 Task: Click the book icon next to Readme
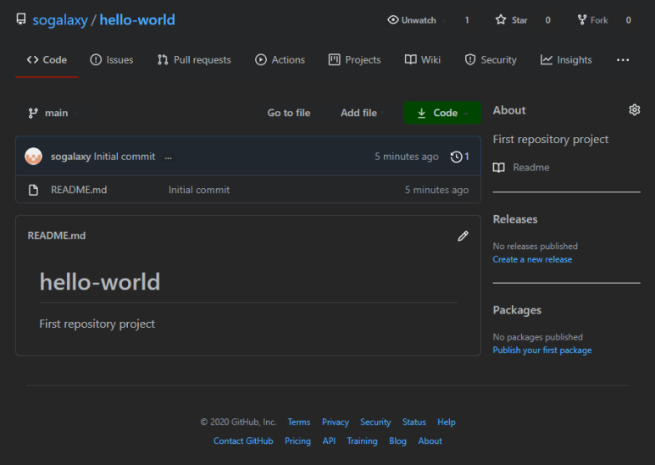point(499,168)
